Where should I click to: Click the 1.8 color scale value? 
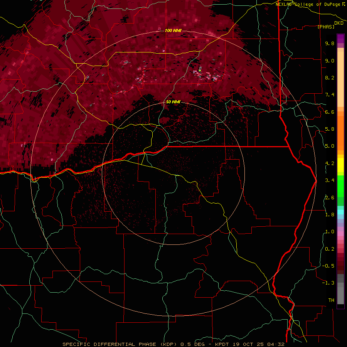330,215
